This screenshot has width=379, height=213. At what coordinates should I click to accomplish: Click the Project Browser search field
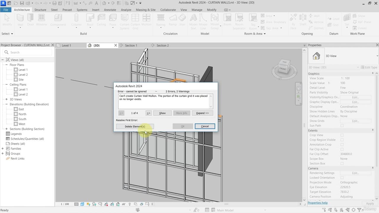pos(27,52)
